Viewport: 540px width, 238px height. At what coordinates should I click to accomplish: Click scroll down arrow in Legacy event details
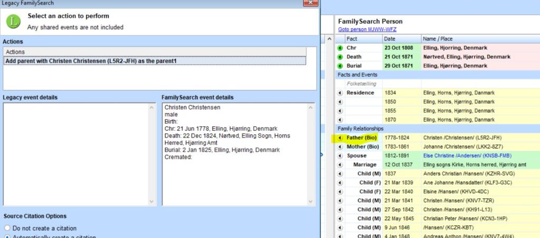152,202
